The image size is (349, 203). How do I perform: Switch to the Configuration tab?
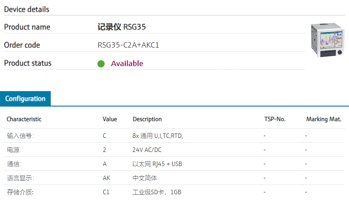[25, 99]
